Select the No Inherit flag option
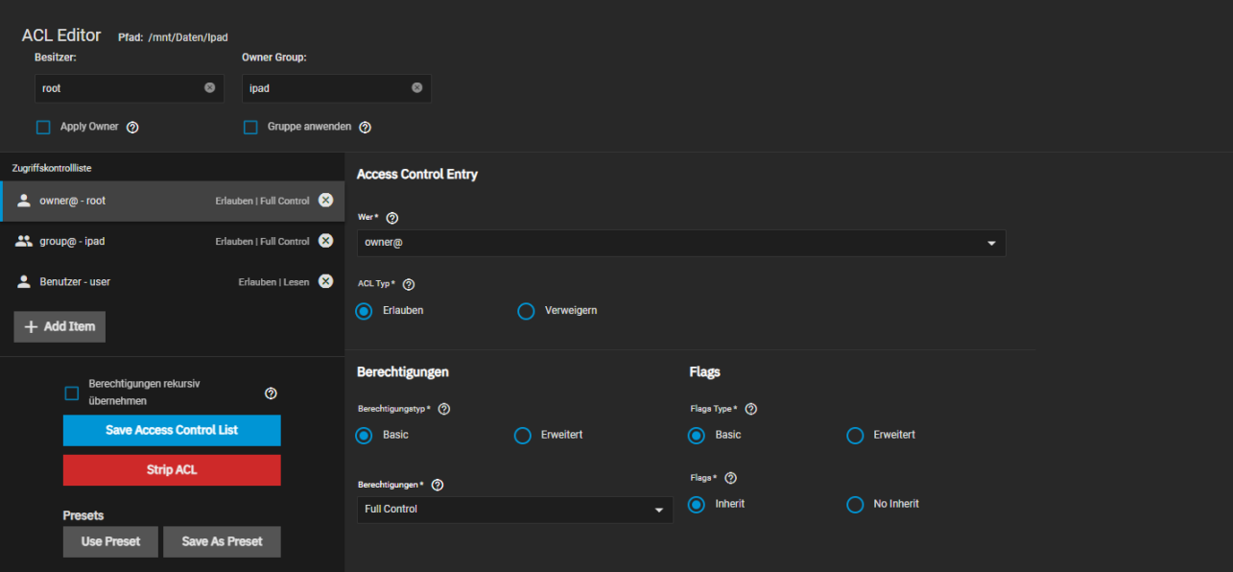Viewport: 1233px width, 572px height. coord(855,505)
